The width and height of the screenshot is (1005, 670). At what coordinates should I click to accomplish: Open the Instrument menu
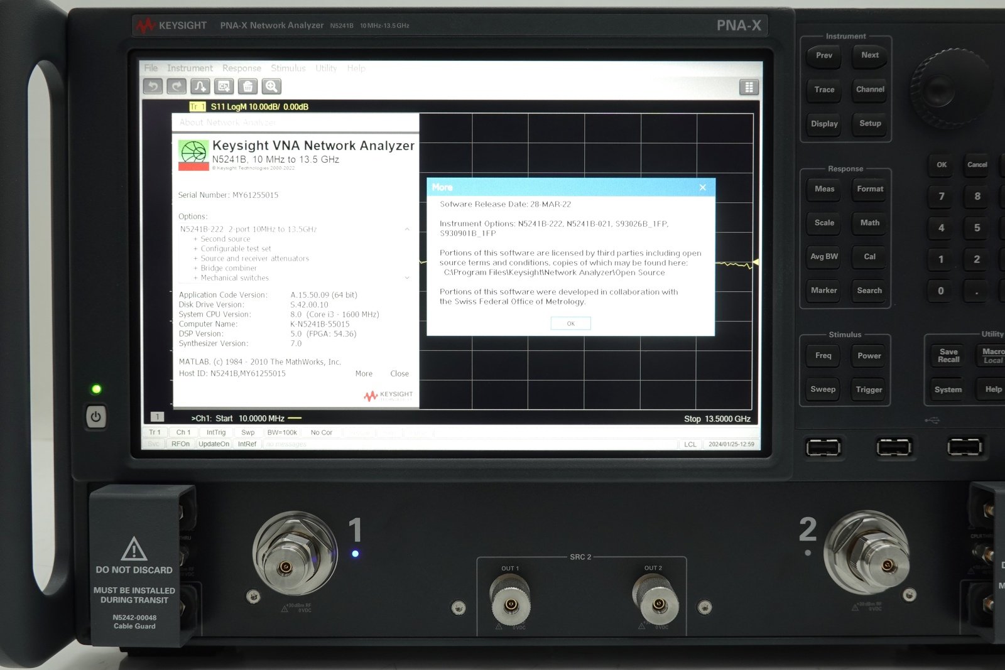[x=190, y=68]
